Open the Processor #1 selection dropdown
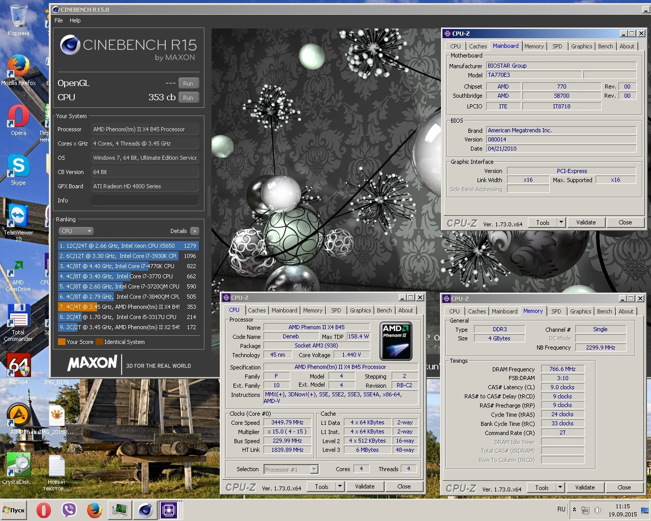 pos(291,469)
